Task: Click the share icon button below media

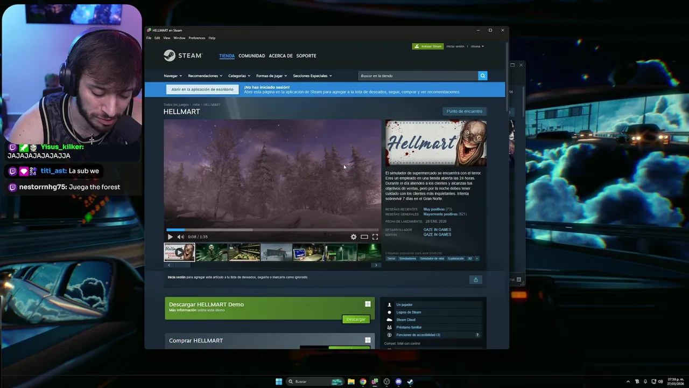Action: tap(475, 279)
